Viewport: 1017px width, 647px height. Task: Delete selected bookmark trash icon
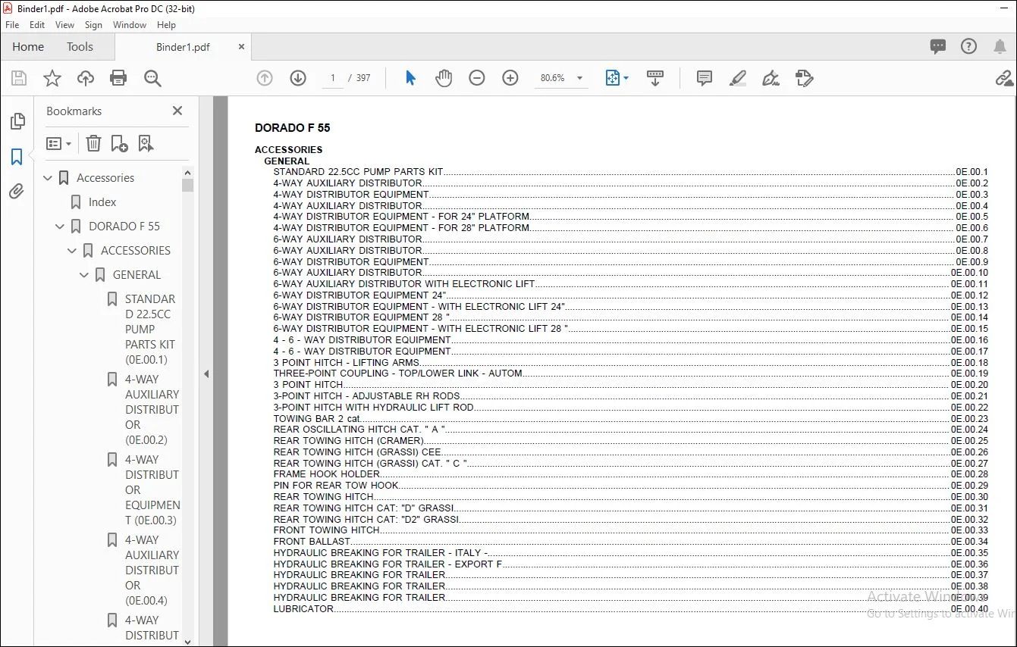coord(93,143)
